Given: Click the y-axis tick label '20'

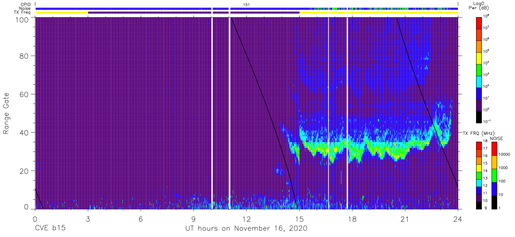Looking at the screenshot, I should tap(24, 171).
